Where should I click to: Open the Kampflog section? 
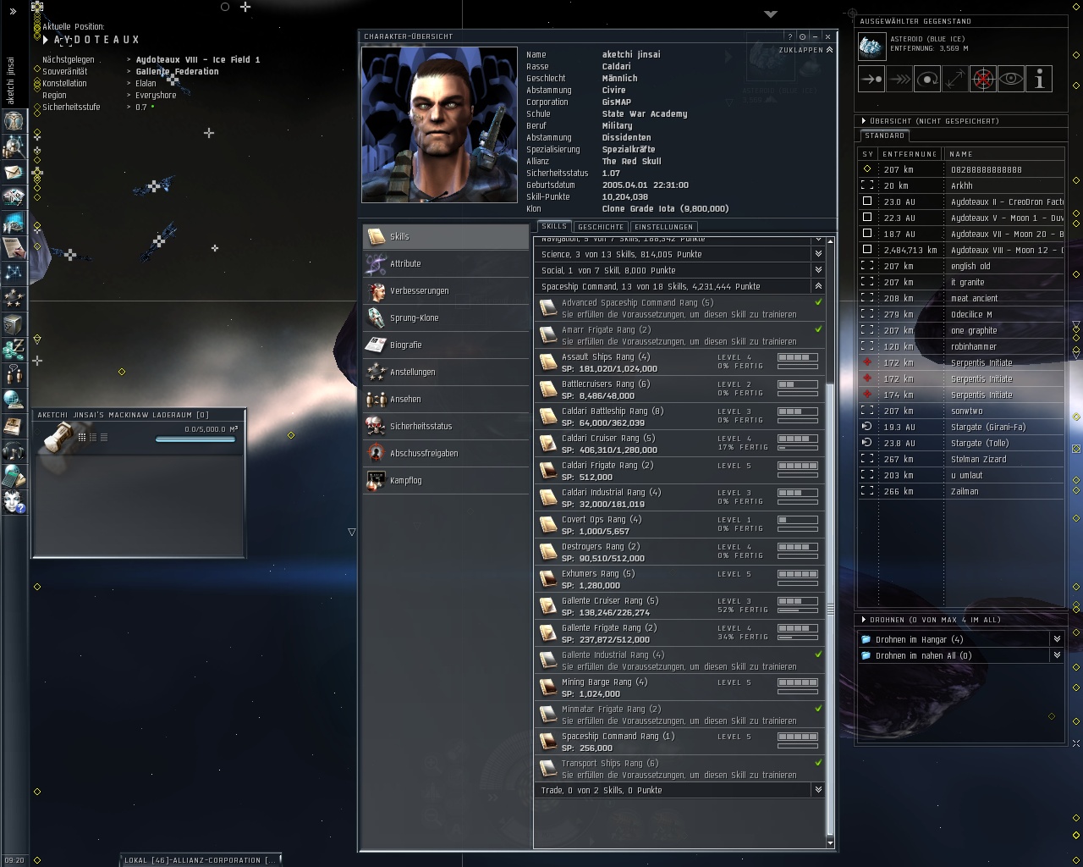446,480
